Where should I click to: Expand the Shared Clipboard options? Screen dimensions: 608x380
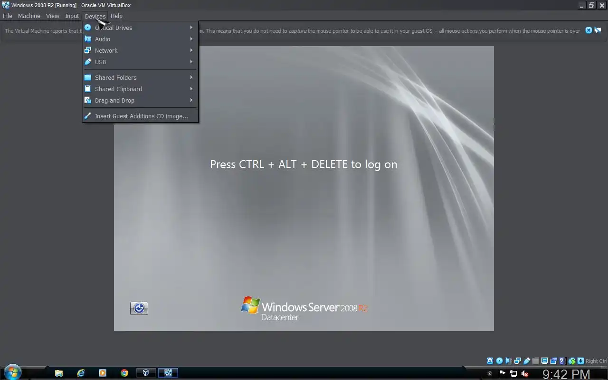[140, 89]
